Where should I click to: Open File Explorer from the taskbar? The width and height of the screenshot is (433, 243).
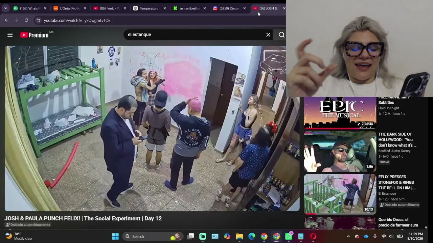(x=240, y=236)
